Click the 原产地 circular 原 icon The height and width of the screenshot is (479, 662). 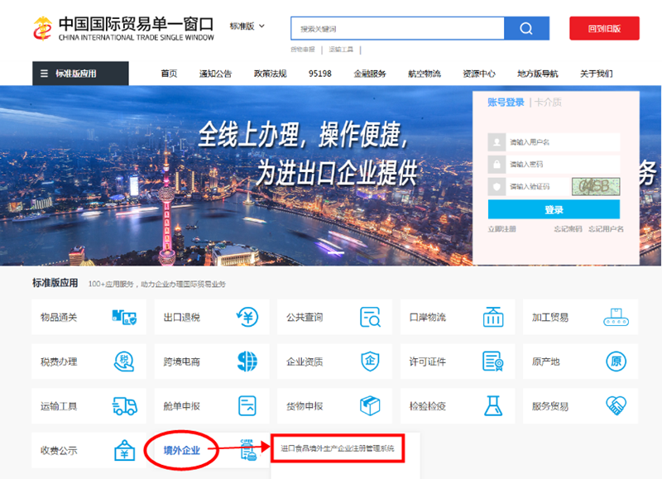tap(616, 362)
